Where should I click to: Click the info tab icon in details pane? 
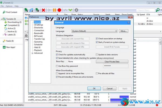26,36
